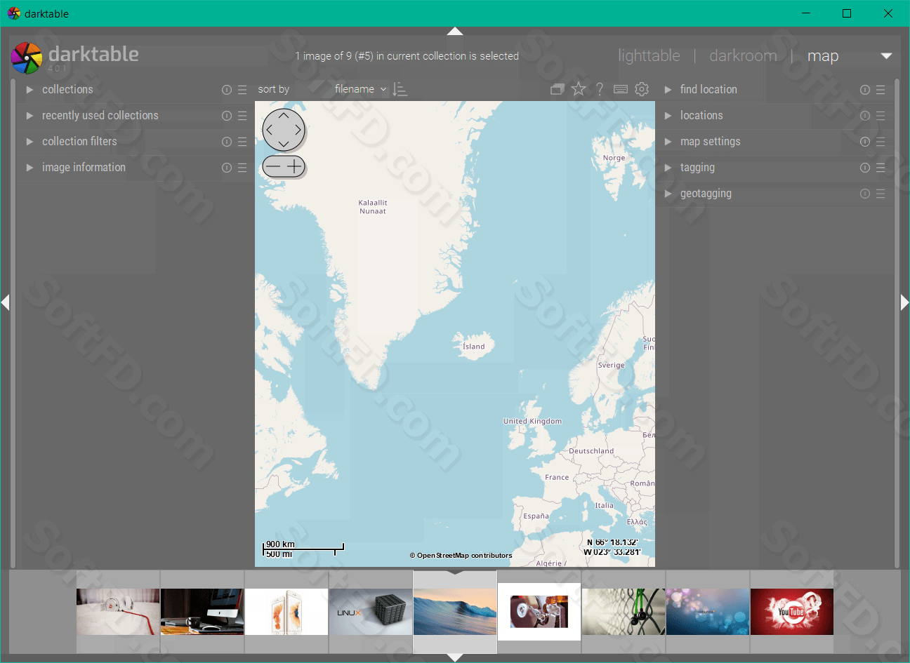Toggle star overlays icon in toolbar

tap(579, 88)
